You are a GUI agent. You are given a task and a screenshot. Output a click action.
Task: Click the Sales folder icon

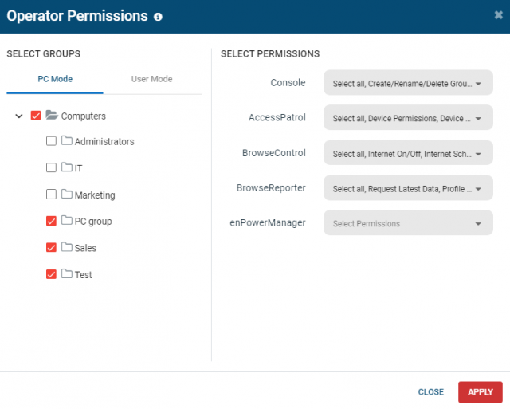(x=67, y=247)
